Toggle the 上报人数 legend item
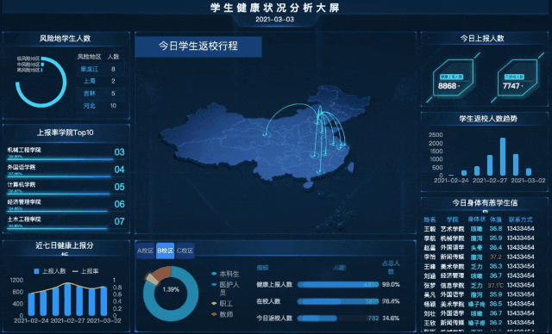Screen dimensions: 552x334 (50, 271)
